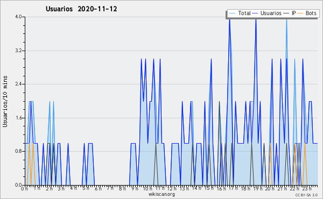323x199 pixels.
Task: Click the '9 h' x-axis label
Action: tap(135, 189)
